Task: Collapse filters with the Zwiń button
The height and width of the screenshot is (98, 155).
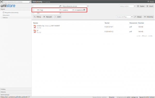Action: coord(58,17)
